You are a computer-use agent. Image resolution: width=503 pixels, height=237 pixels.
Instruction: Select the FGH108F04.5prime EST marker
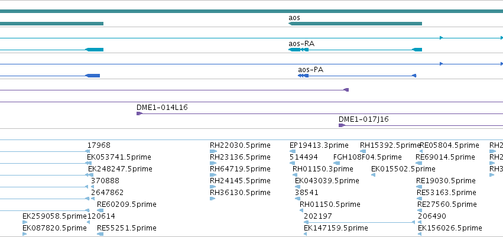point(336,163)
